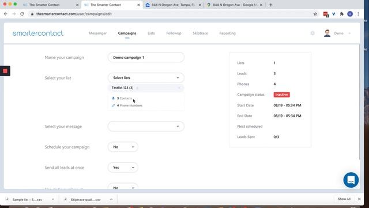Close first The Smarter Contact tab

tap(77, 5)
